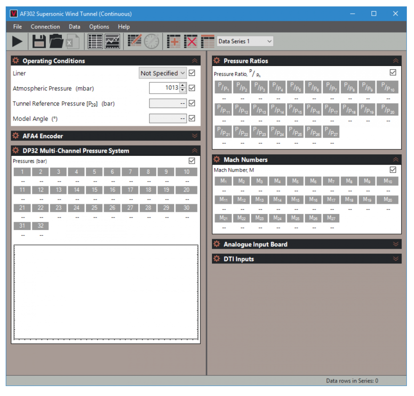Click the Atmospheric Pressure value field

coord(164,88)
